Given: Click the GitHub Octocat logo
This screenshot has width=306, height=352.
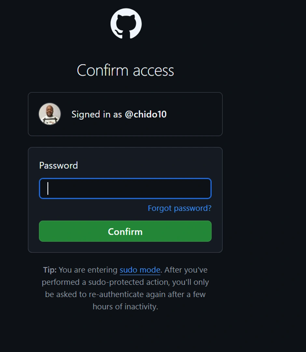Looking at the screenshot, I should (126, 24).
